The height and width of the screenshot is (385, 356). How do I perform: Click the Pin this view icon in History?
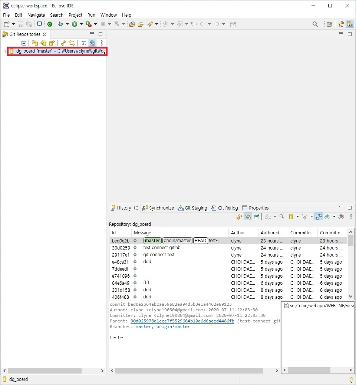(257, 217)
